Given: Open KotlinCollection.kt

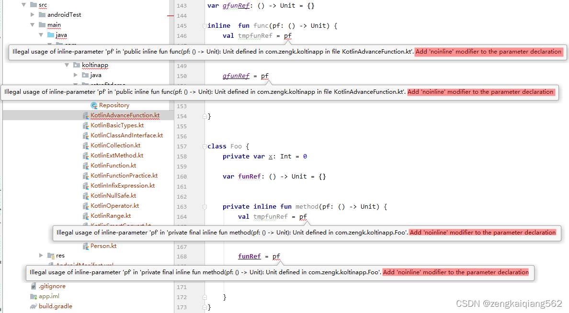Looking at the screenshot, I should [x=115, y=145].
